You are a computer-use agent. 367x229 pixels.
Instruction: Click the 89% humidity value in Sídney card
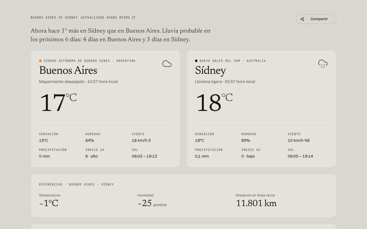tap(246, 140)
